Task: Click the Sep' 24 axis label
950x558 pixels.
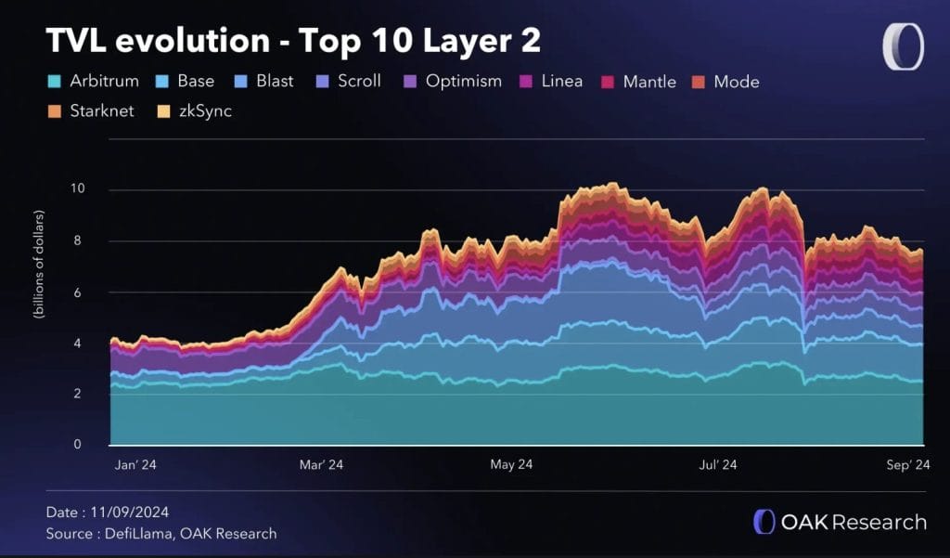Action: tap(907, 464)
